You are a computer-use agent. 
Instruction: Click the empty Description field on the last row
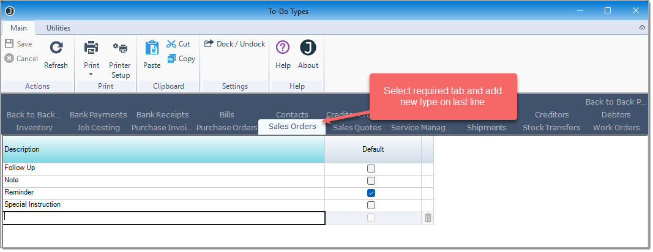164,218
